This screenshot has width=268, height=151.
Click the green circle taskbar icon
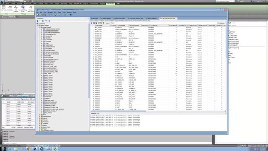tap(55, 149)
